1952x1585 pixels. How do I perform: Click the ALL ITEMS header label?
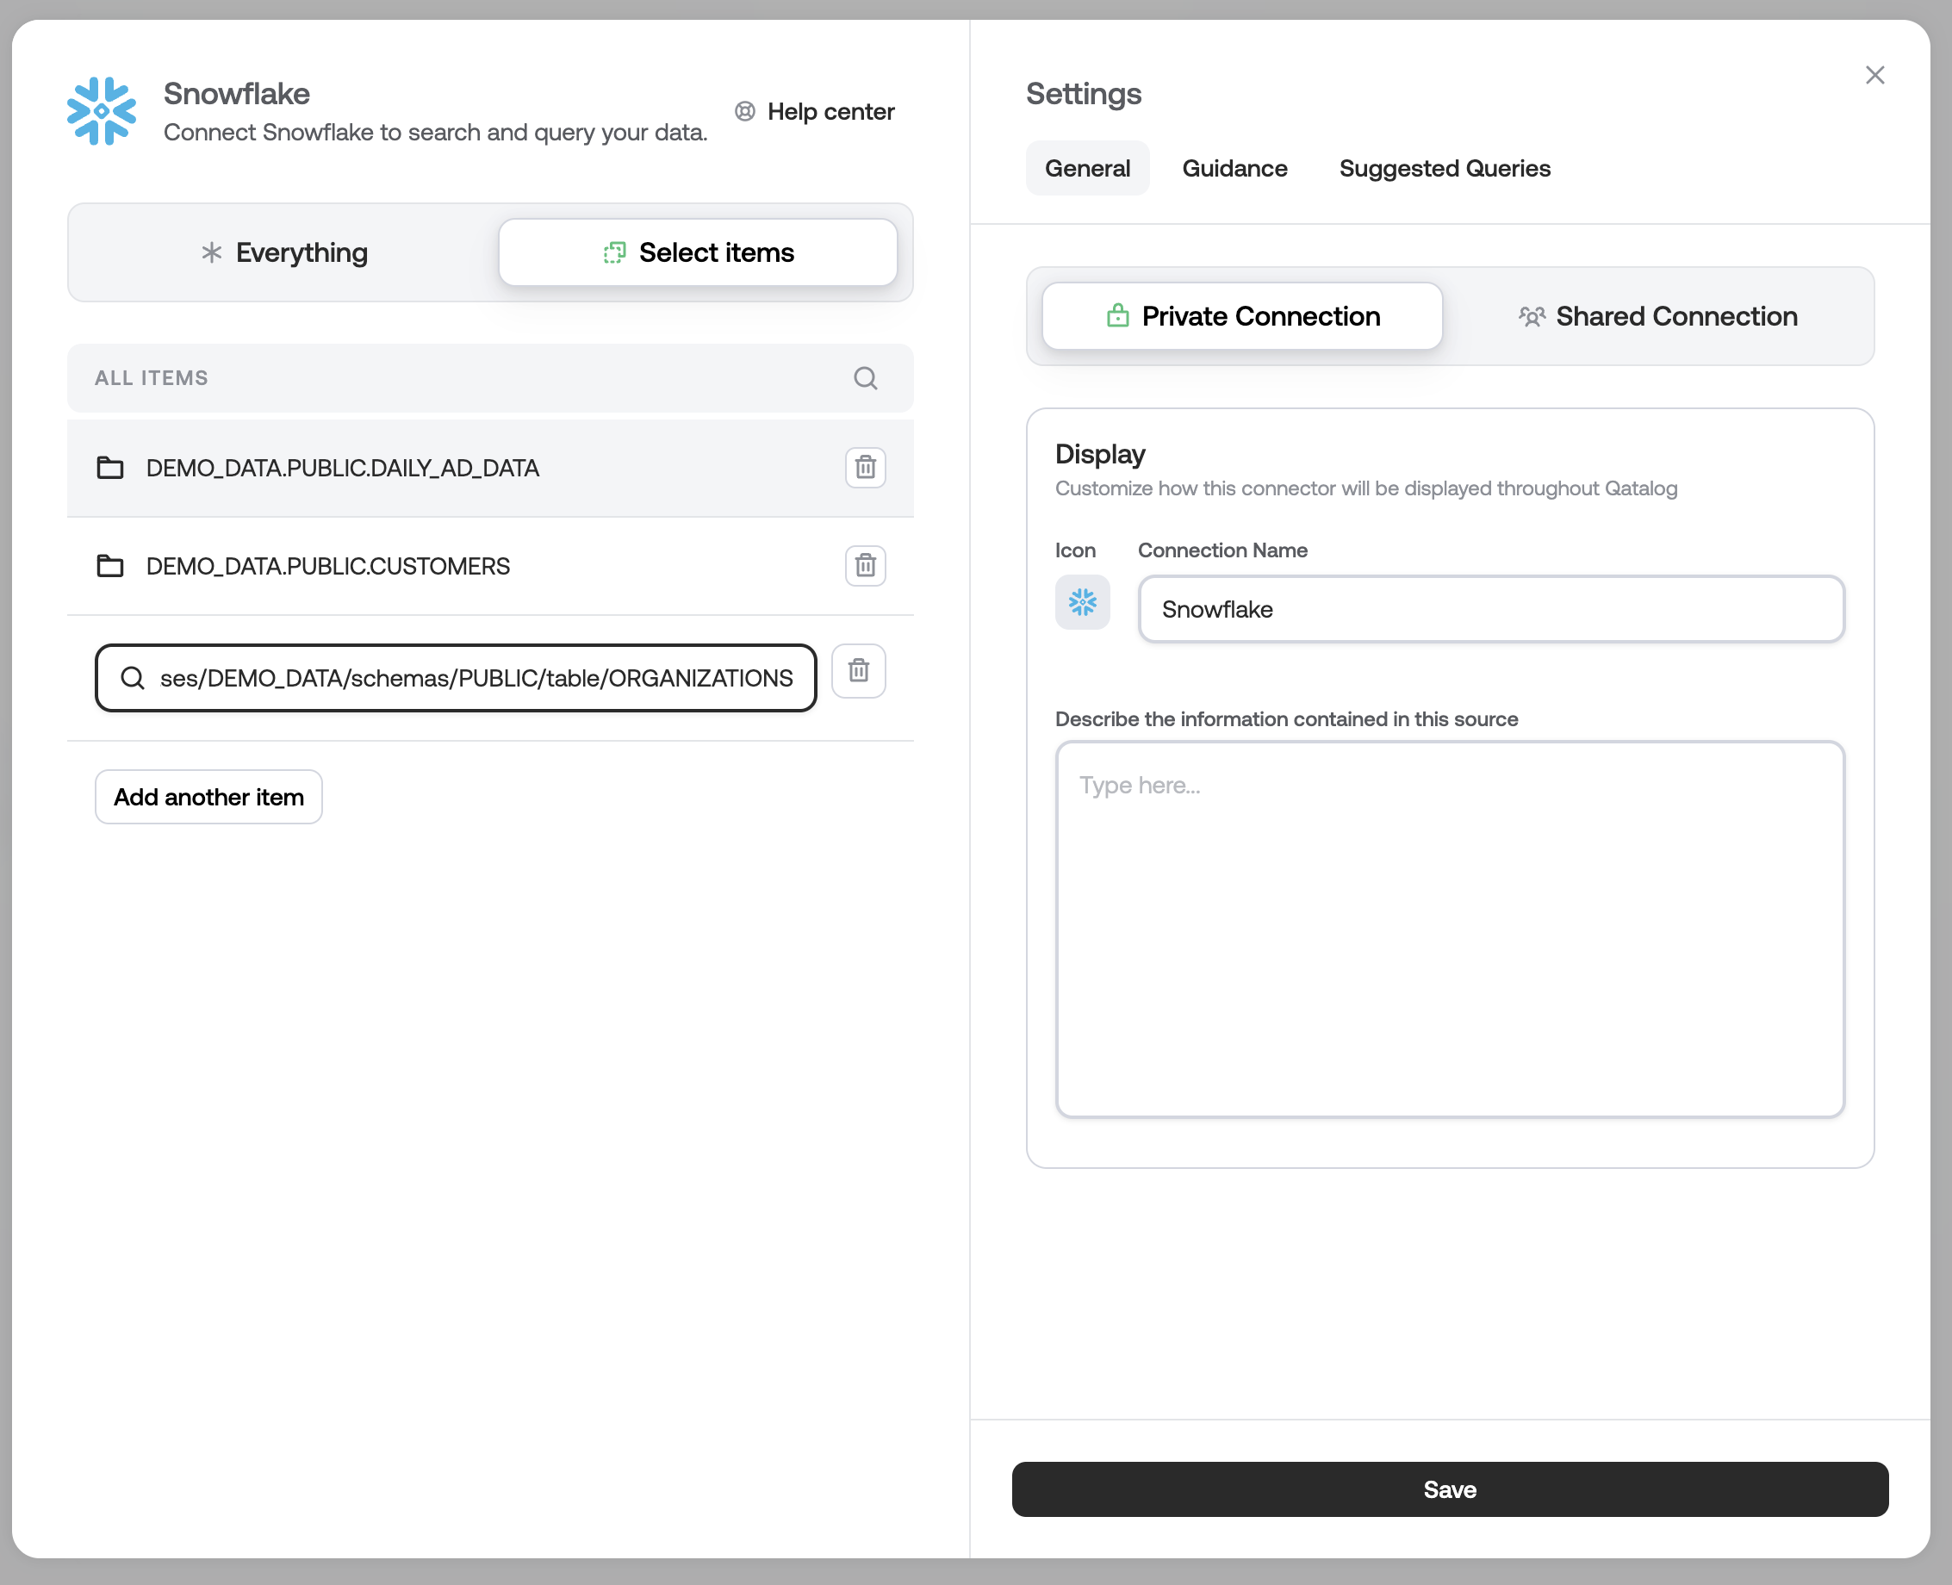point(152,378)
